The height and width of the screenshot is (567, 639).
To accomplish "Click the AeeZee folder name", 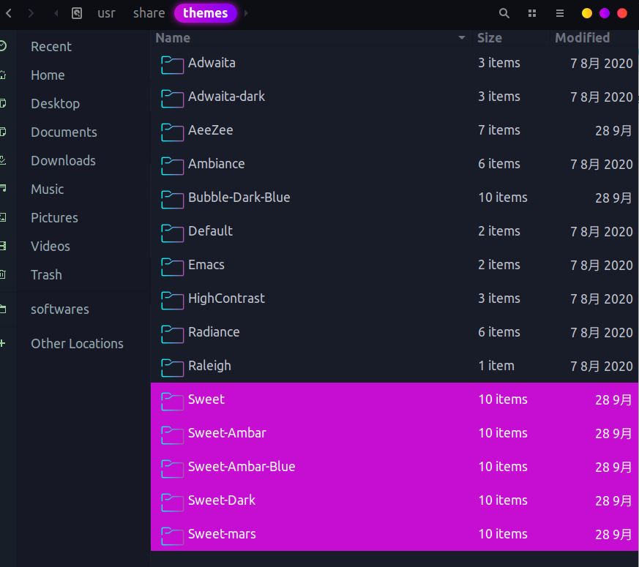I will [210, 130].
